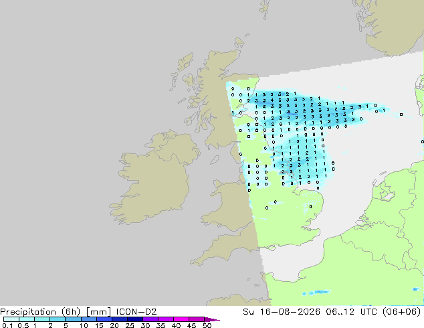424x328 pixels.
Task: Select the legend color for 2 to 5 mm
Action: point(58,319)
